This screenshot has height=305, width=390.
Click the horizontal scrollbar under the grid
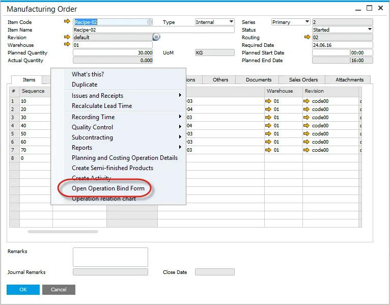coord(63,232)
